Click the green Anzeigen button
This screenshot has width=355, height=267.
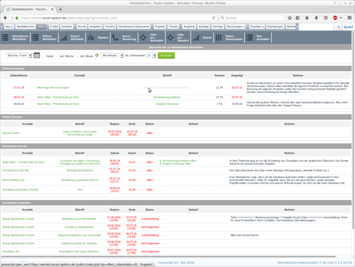point(166,55)
